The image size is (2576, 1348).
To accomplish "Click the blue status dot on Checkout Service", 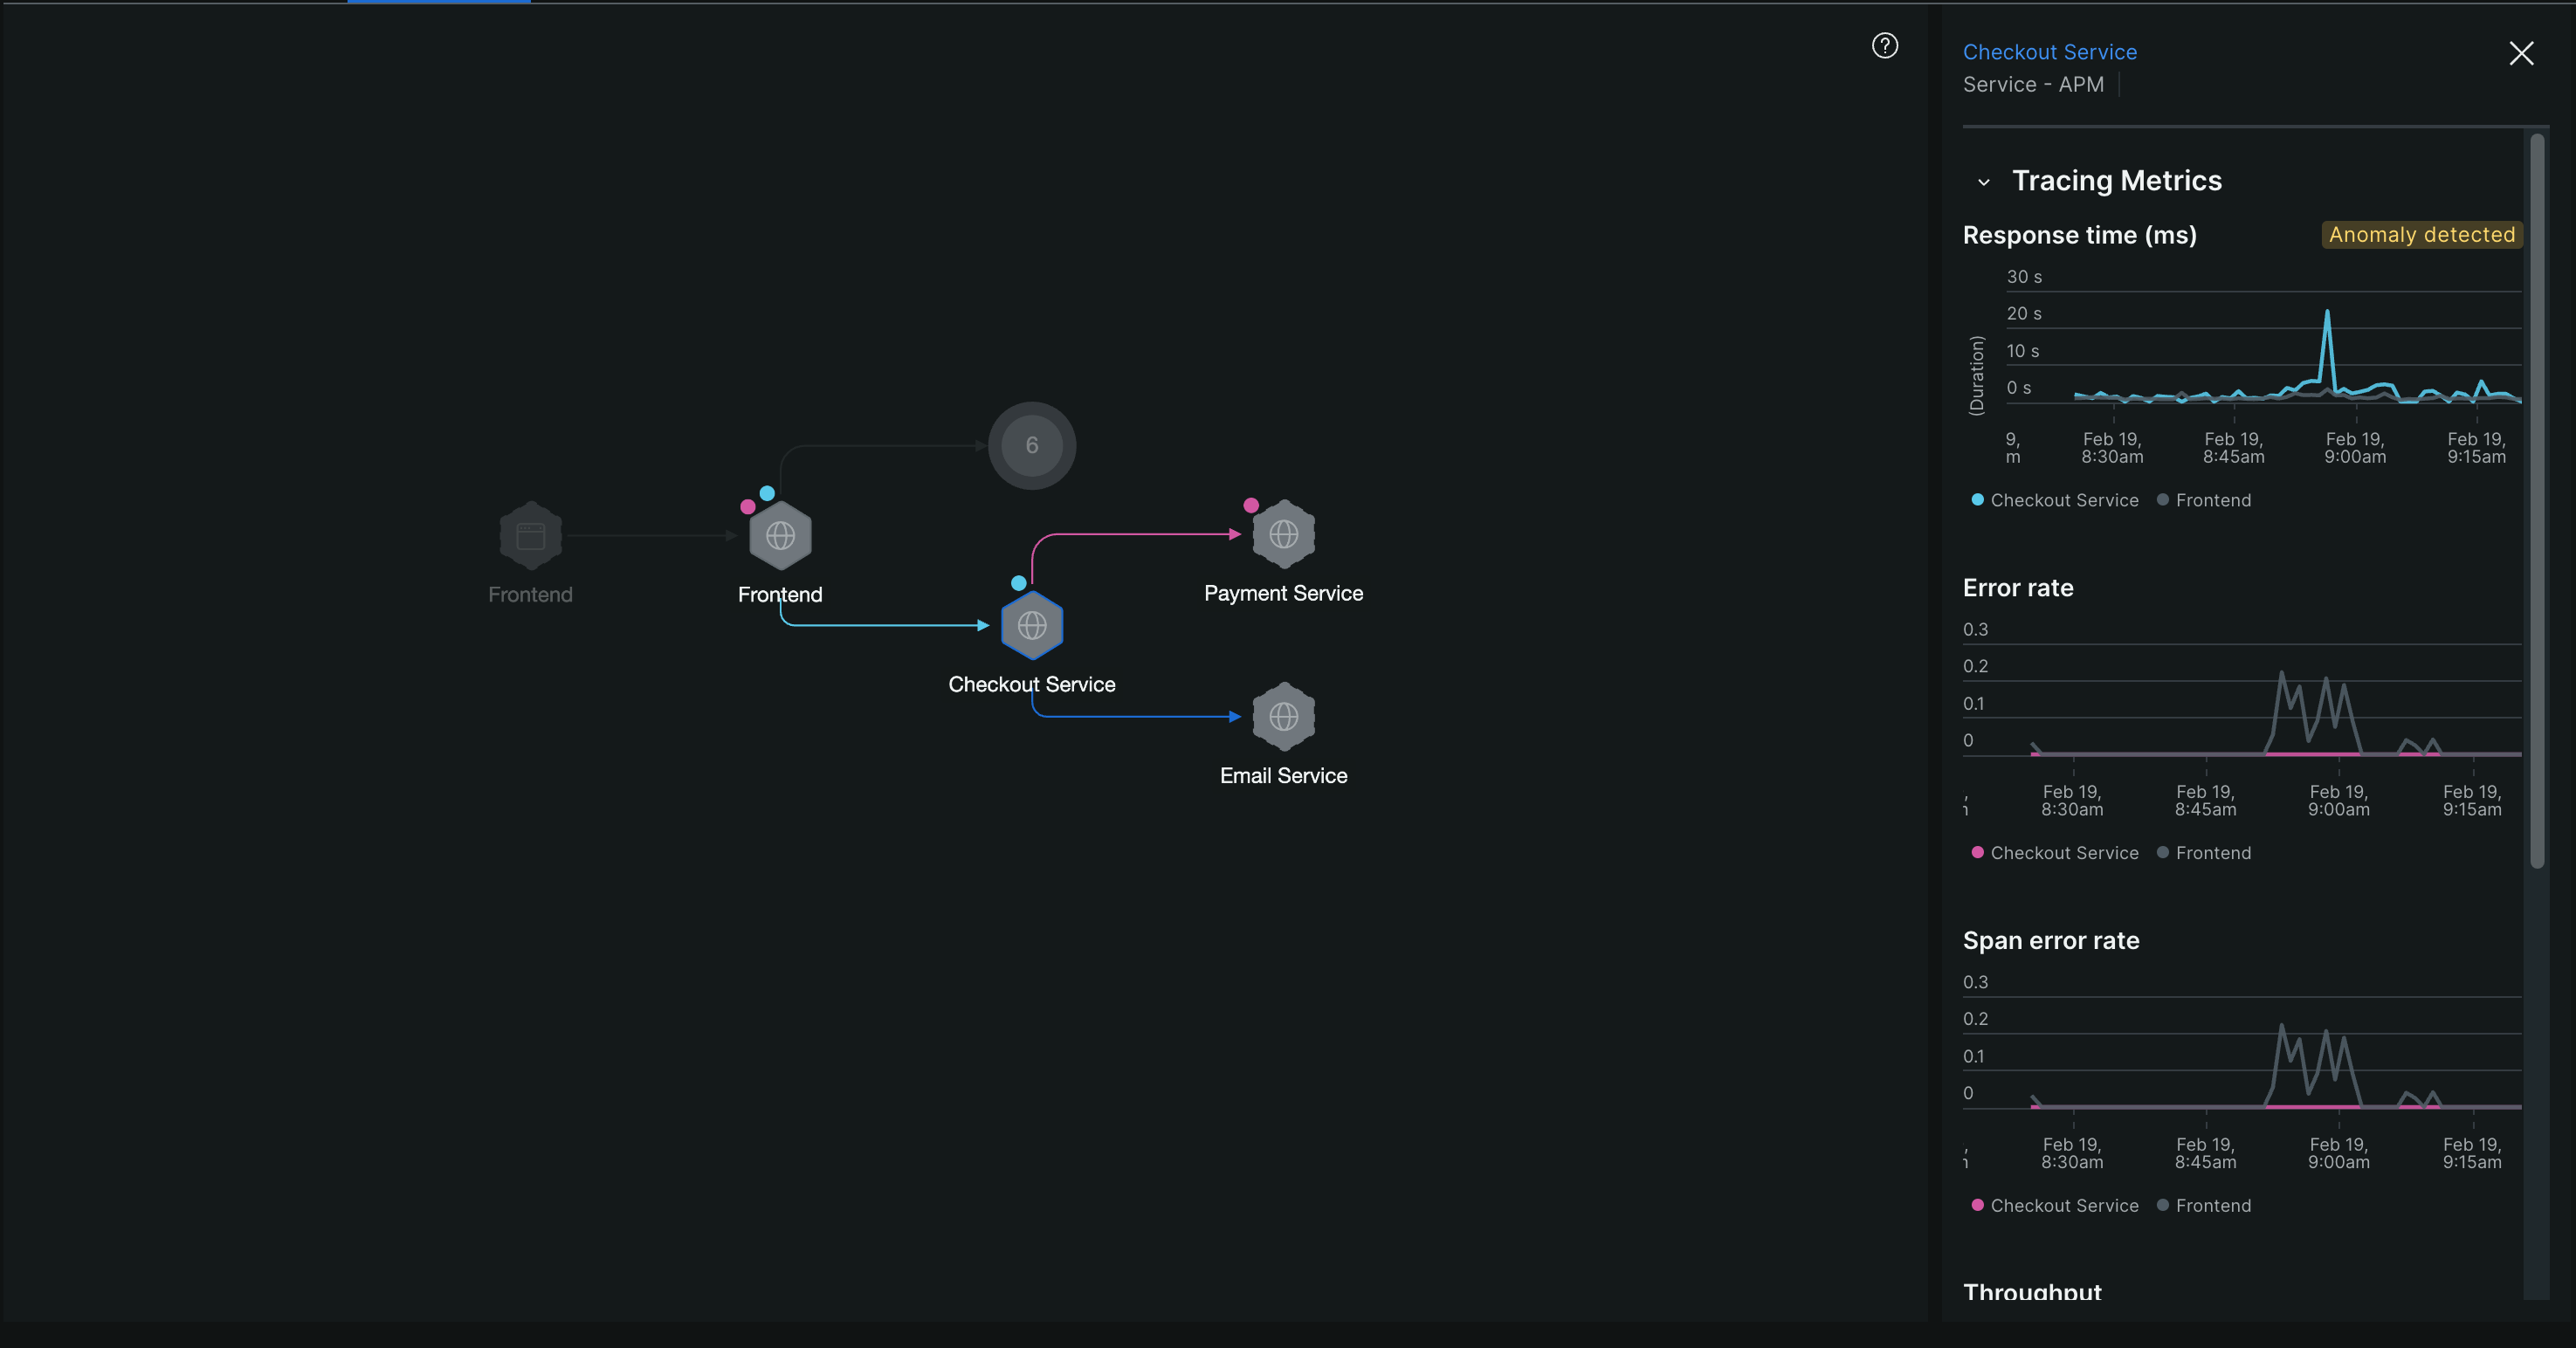I will tap(1018, 583).
